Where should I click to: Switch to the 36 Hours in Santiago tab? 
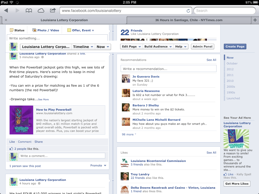pyautogui.click(x=188, y=20)
